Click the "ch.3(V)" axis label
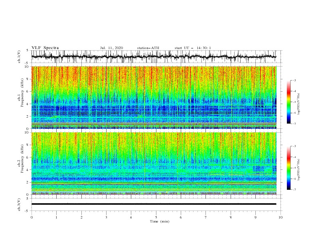The width and height of the screenshot is (316, 244). (19, 205)
